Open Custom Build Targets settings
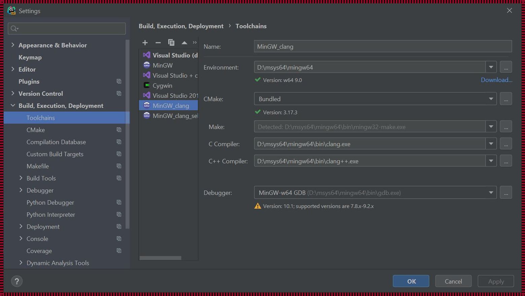The height and width of the screenshot is (296, 525). (x=55, y=154)
